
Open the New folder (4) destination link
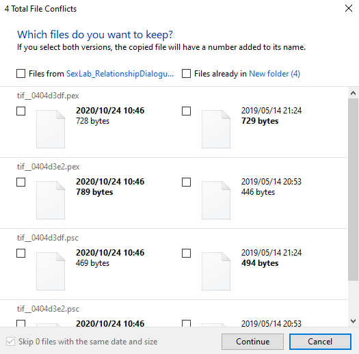(274, 74)
